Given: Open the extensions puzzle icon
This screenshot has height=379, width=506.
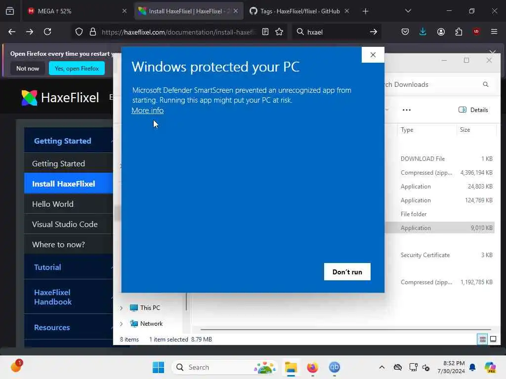Looking at the screenshot, I should point(459,32).
